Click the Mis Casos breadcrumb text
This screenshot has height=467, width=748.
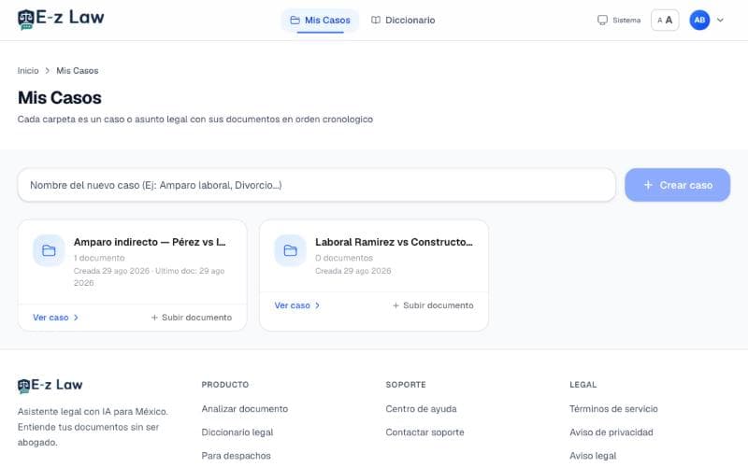tap(78, 71)
